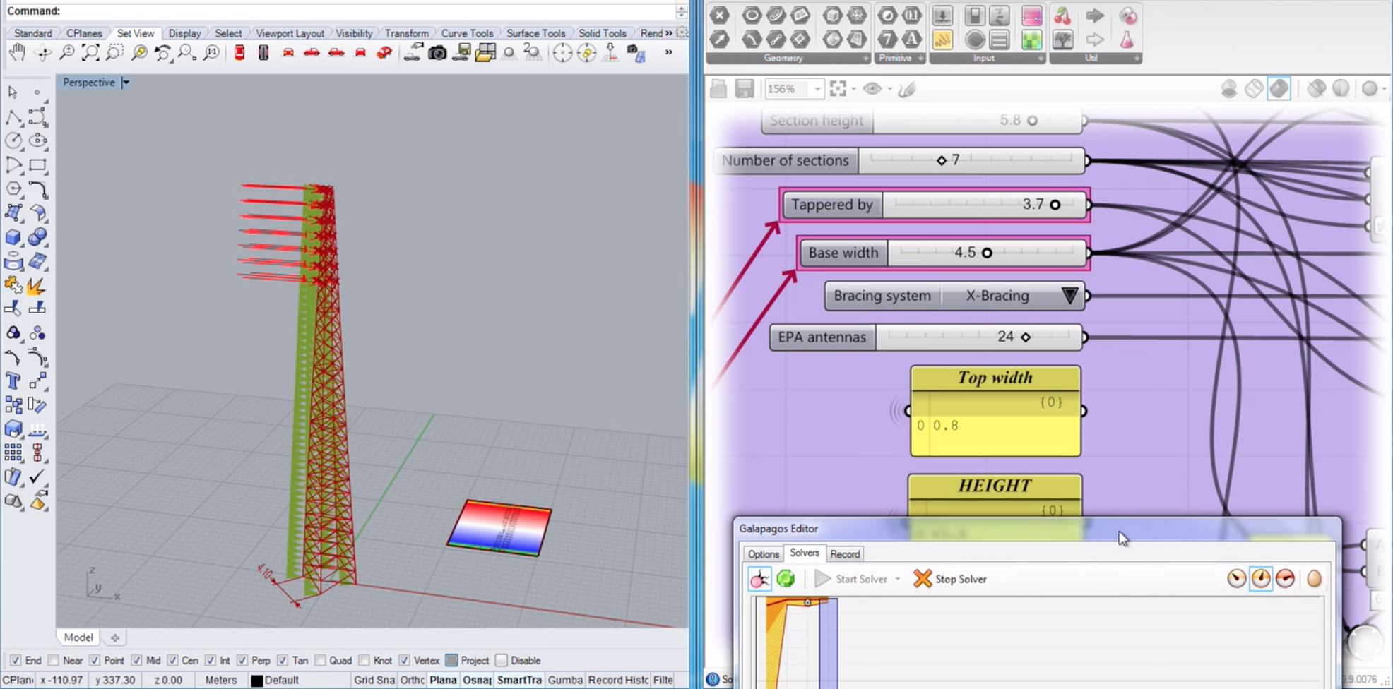Screen dimensions: 1393x689
Task: Click Galapagos green reinstate genome icon
Action: (x=786, y=579)
